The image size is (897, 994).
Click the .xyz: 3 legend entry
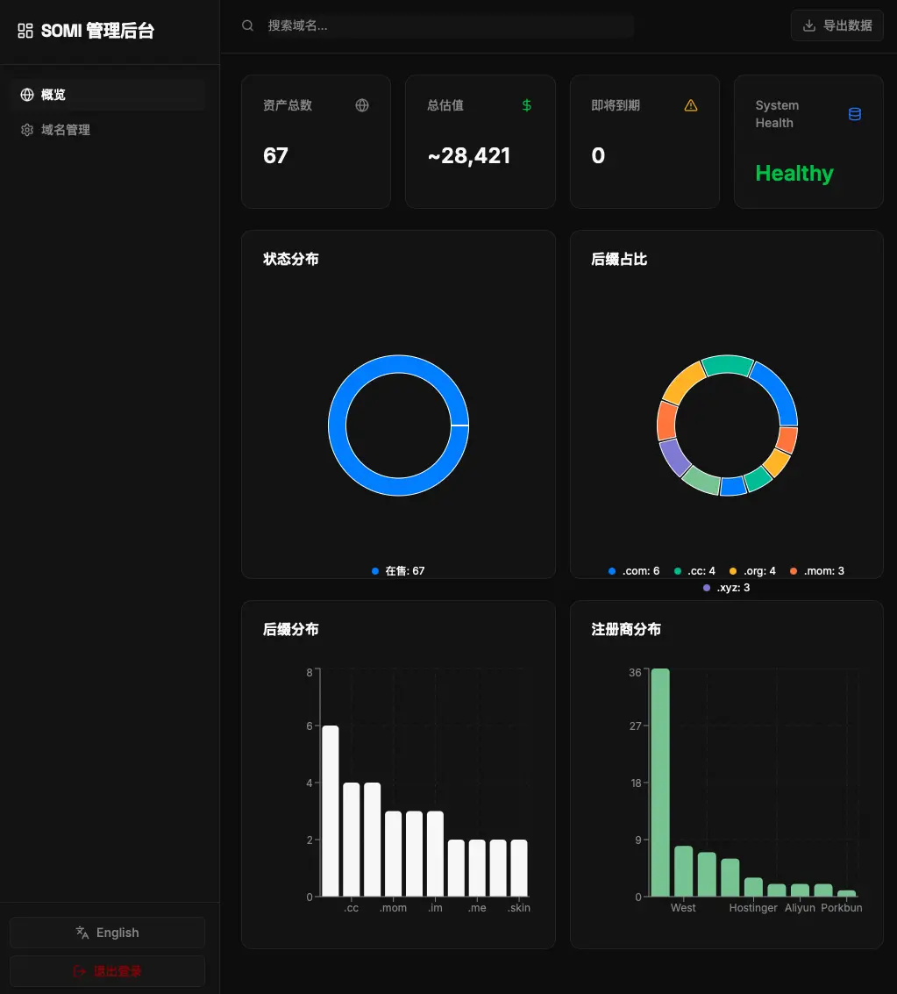pyautogui.click(x=727, y=588)
